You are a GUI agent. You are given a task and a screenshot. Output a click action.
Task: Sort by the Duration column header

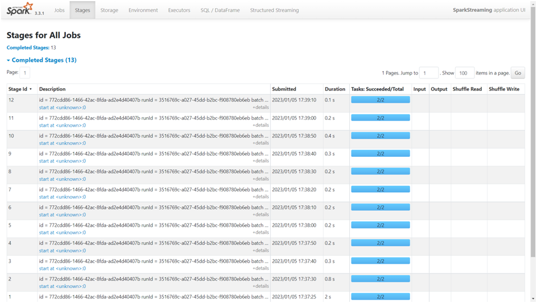(x=335, y=89)
